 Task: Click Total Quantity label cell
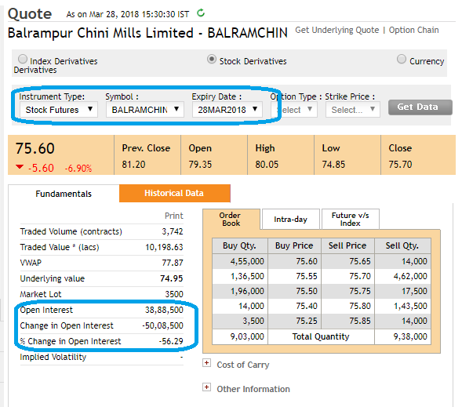pyautogui.click(x=321, y=336)
